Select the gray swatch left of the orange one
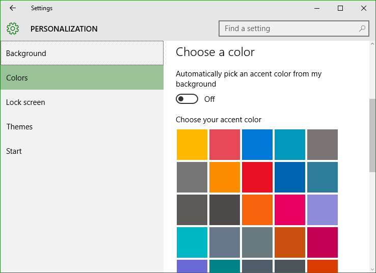 click(192, 177)
